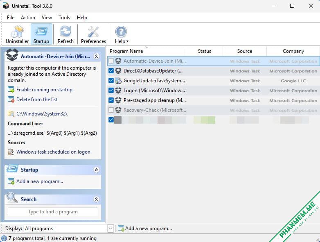320x242 pixels.
Task: Select the Pre-staged app cleanup program name
Action: pyautogui.click(x=155, y=100)
